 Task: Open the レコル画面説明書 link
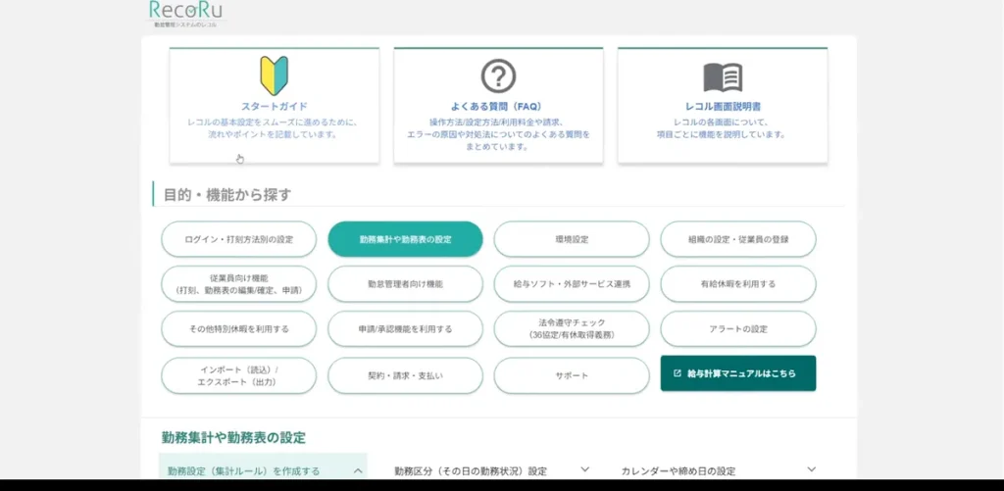tap(723, 106)
